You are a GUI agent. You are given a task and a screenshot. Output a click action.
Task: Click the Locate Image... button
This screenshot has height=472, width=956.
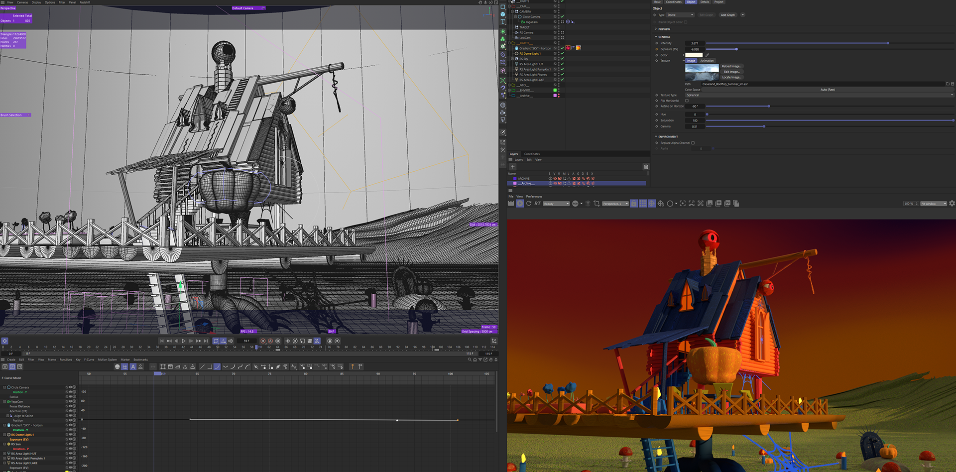[x=731, y=77]
